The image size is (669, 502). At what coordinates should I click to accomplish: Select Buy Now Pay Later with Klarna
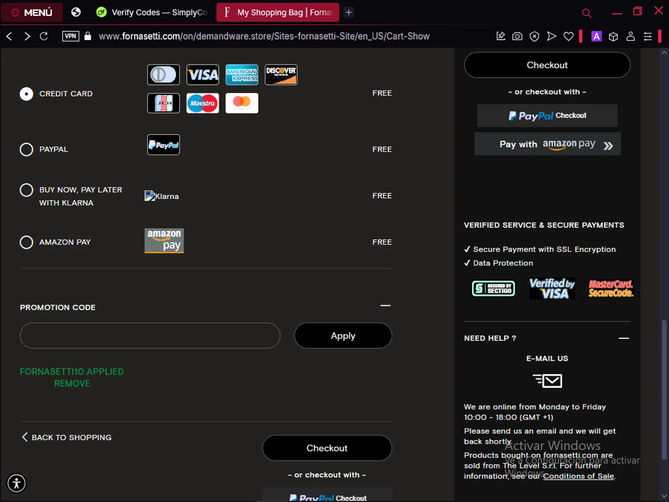click(26, 190)
